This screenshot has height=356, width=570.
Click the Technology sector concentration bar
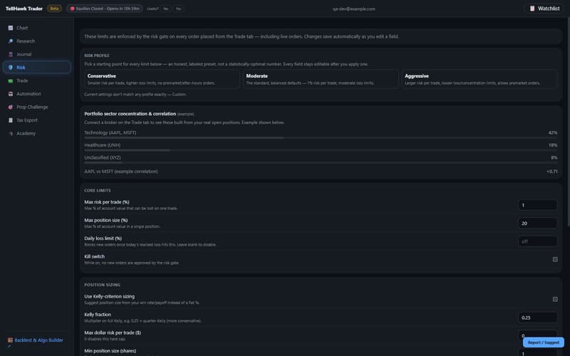321,138
